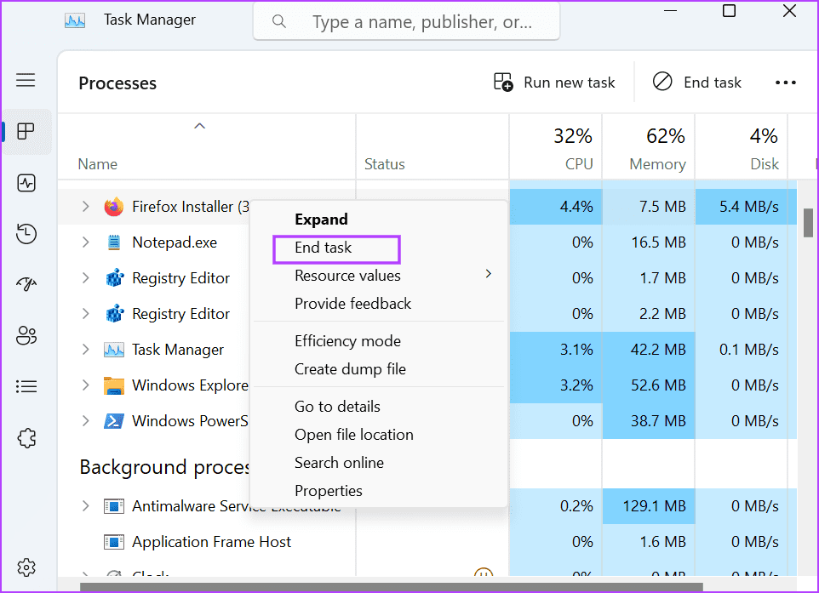819x593 pixels.
Task: Maximize the Task Manager window
Action: click(729, 10)
